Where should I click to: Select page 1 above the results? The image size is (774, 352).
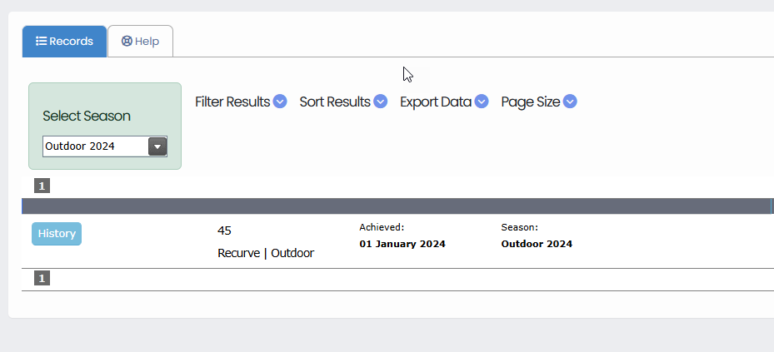(42, 186)
